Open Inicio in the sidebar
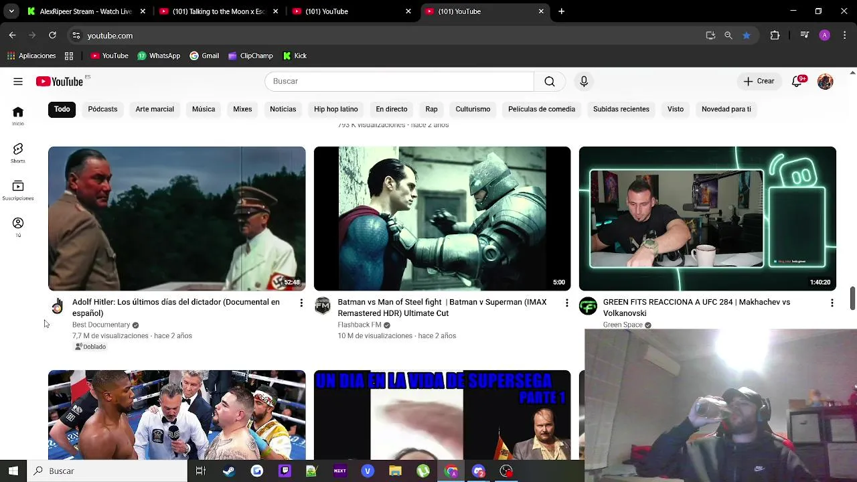The image size is (857, 482). (18, 116)
